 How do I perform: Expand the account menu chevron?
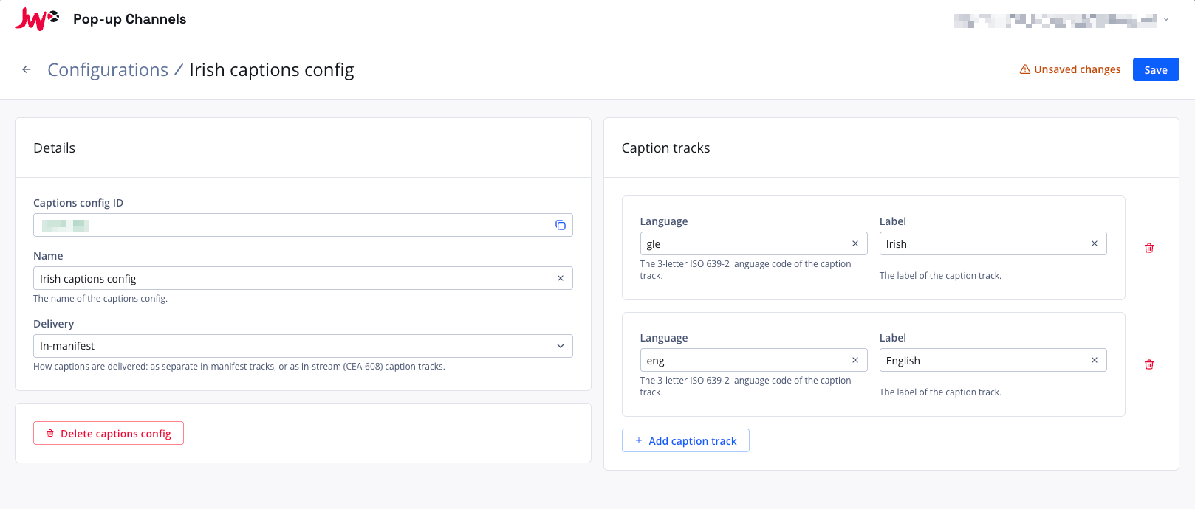[x=1166, y=20]
